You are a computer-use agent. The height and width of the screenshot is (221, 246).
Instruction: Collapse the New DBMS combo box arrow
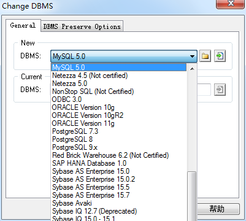192,56
